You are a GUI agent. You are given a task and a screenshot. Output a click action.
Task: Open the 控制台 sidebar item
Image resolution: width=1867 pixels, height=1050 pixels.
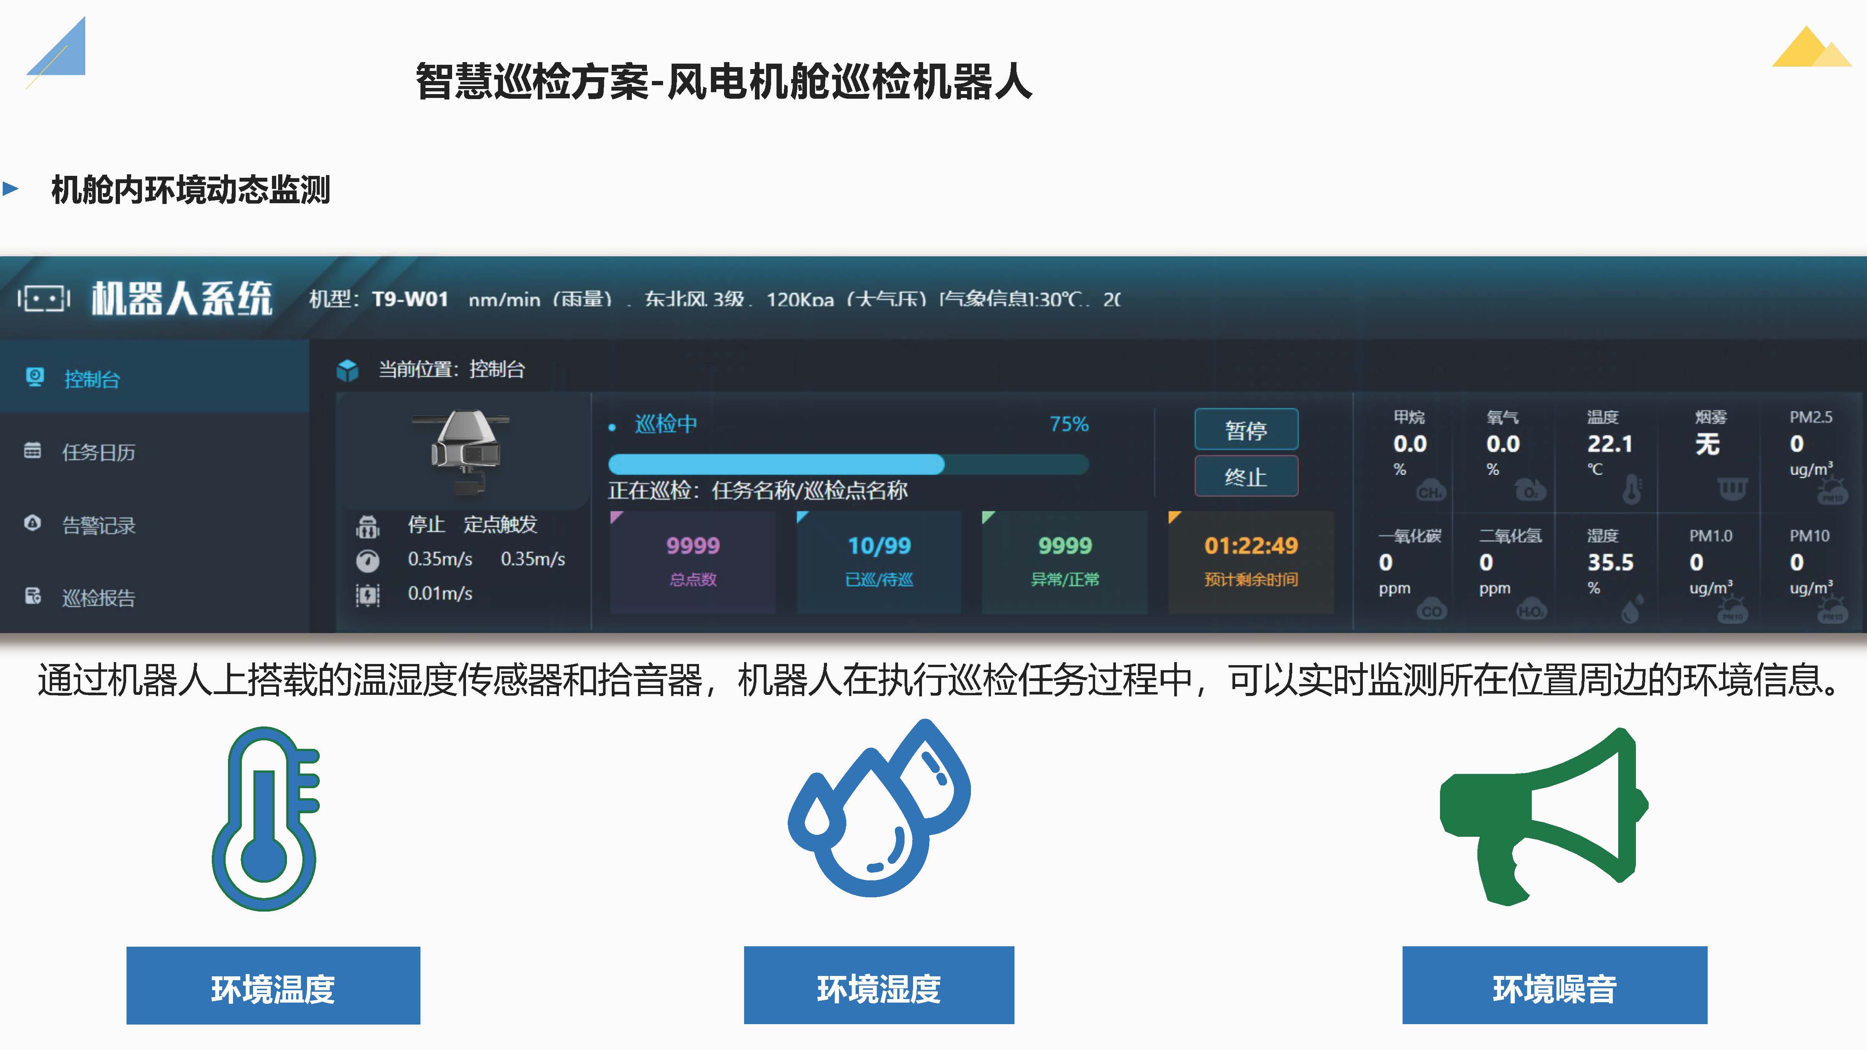click(91, 379)
